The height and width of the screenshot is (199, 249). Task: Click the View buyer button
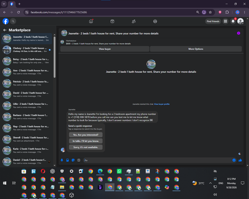click(x=105, y=49)
